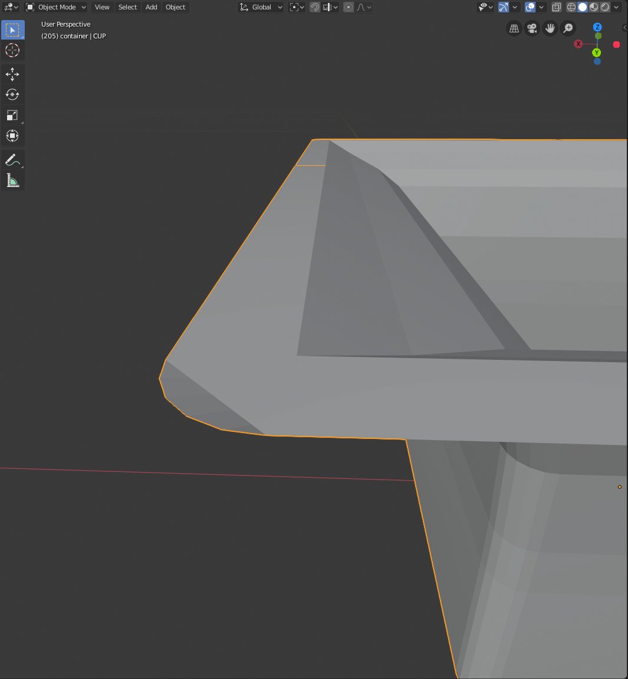Click the Y axis on navigation gizmo
628x679 pixels.
tap(596, 53)
